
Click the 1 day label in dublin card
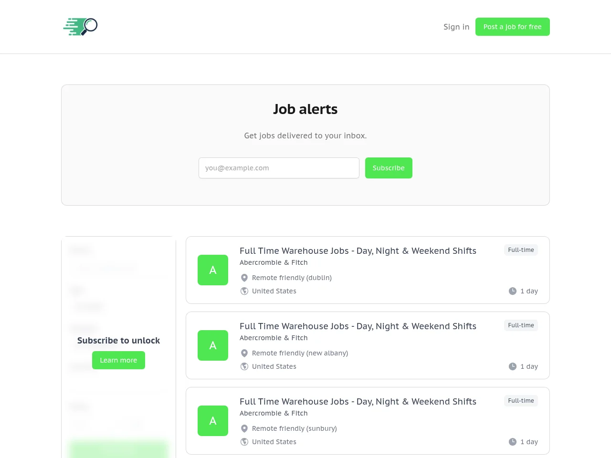tap(529, 291)
